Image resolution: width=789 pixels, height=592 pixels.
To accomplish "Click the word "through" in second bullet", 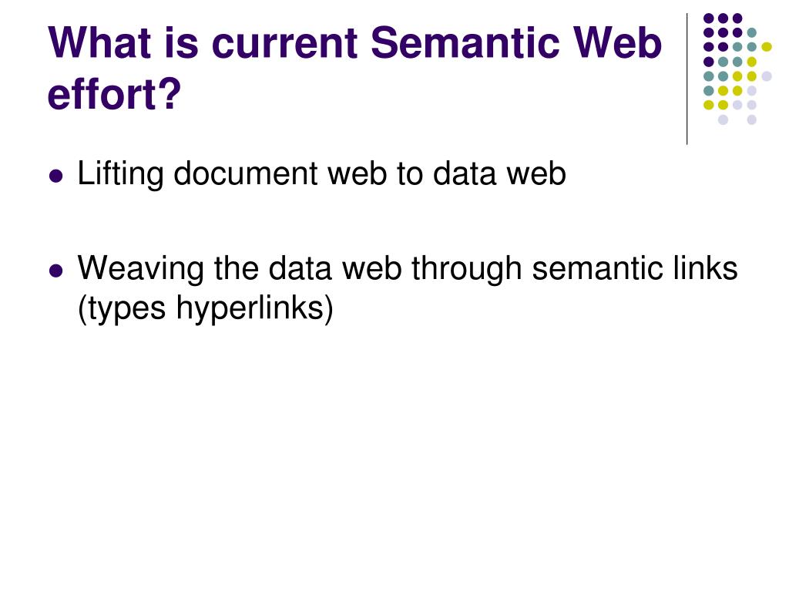I will pyautogui.click(x=466, y=270).
